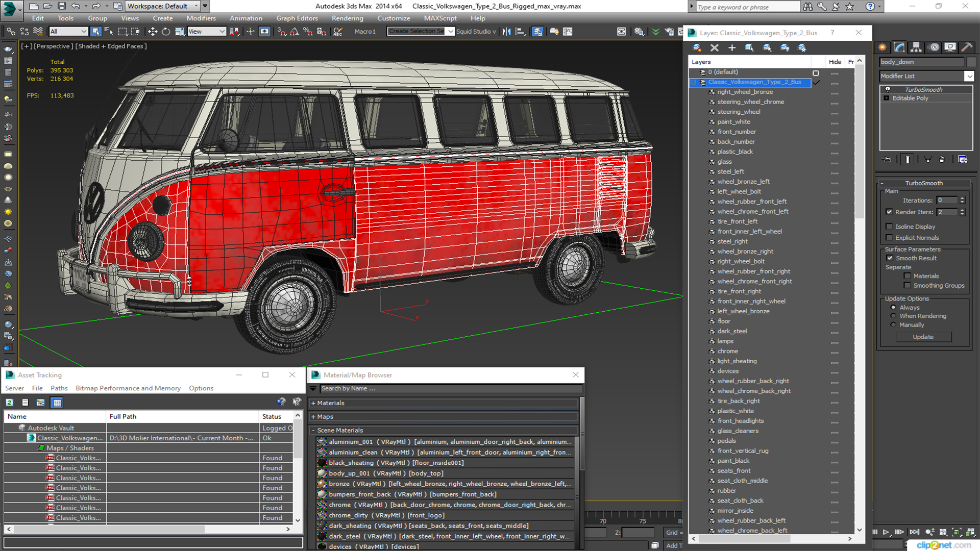Open the Workspace Default dropdown

[x=162, y=6]
